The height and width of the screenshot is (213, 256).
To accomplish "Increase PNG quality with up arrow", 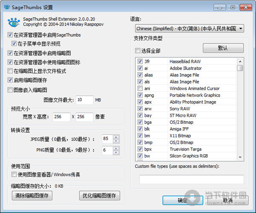I will click(116, 148).
